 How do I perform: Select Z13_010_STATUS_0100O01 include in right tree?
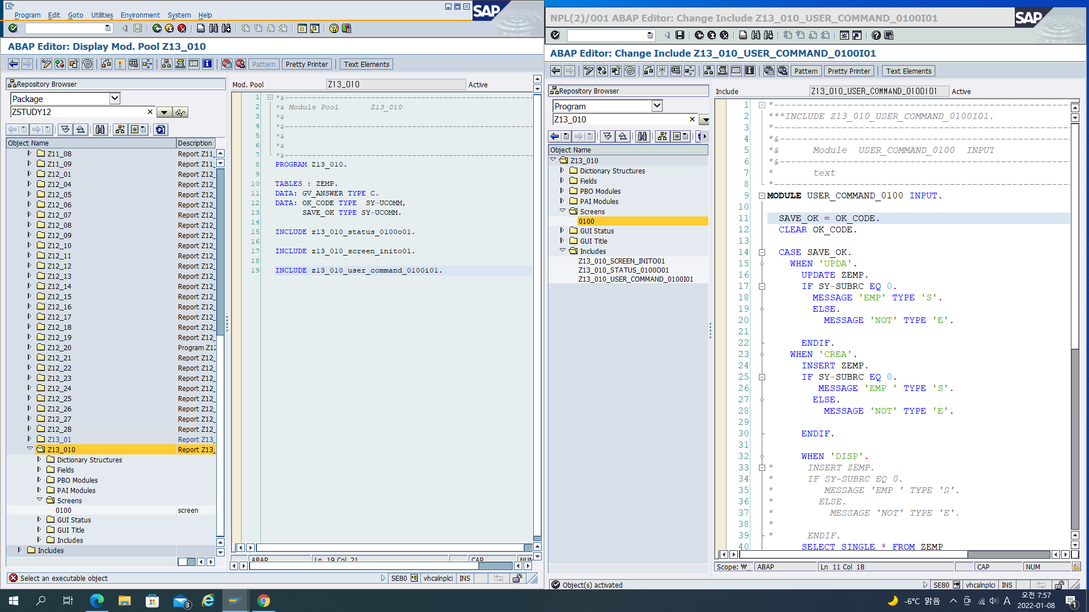tap(623, 270)
